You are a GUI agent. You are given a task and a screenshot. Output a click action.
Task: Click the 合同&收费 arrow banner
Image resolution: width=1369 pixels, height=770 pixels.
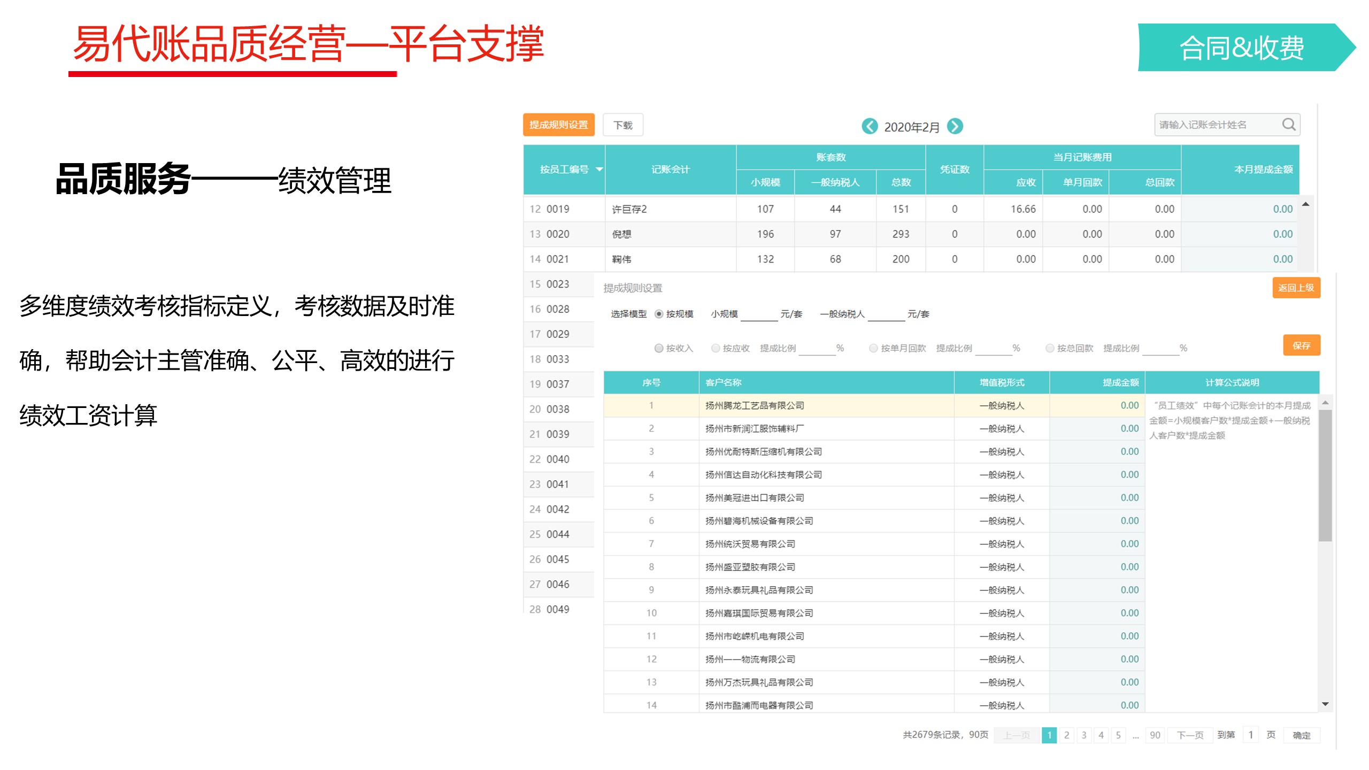1246,47
